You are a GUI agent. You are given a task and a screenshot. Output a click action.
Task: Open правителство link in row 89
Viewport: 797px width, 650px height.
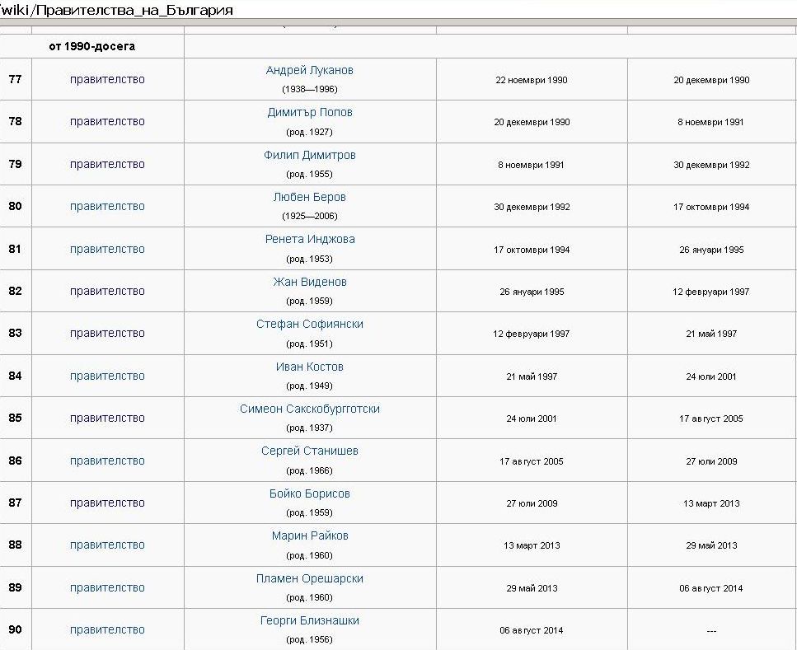[x=107, y=588]
